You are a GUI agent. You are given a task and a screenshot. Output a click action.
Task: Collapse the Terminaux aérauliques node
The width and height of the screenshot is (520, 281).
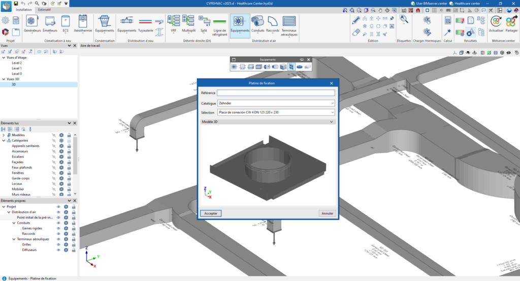pyautogui.click(x=14, y=239)
